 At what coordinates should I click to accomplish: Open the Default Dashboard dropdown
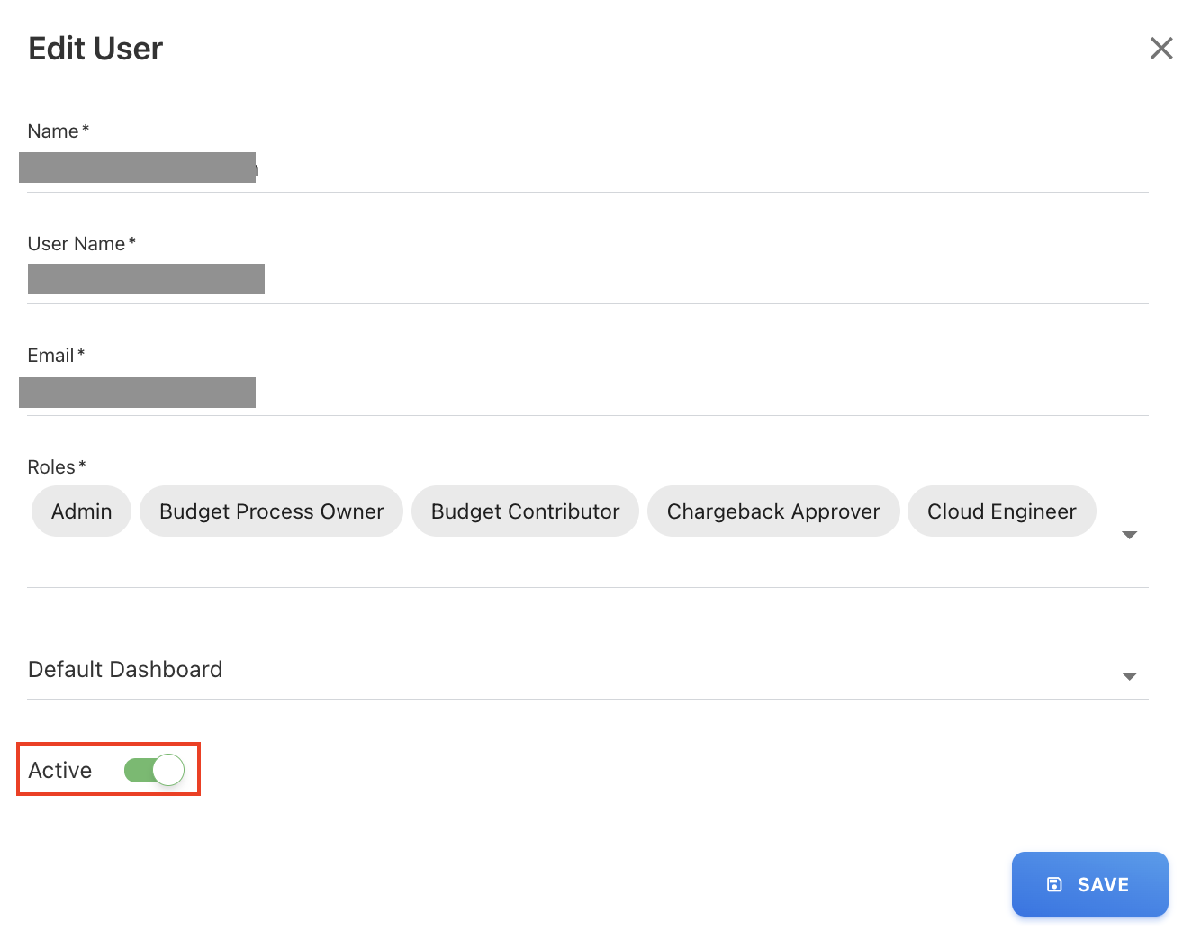point(576,671)
